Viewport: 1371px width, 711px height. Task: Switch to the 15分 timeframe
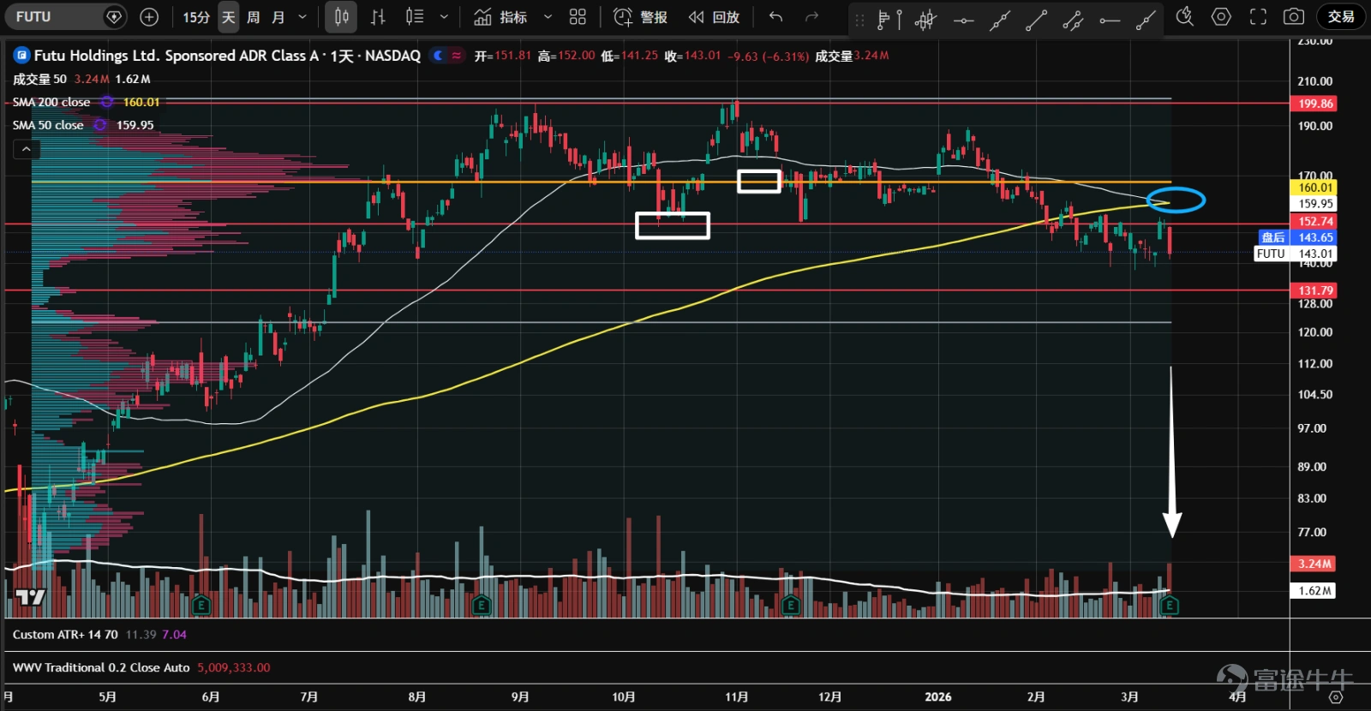point(196,17)
